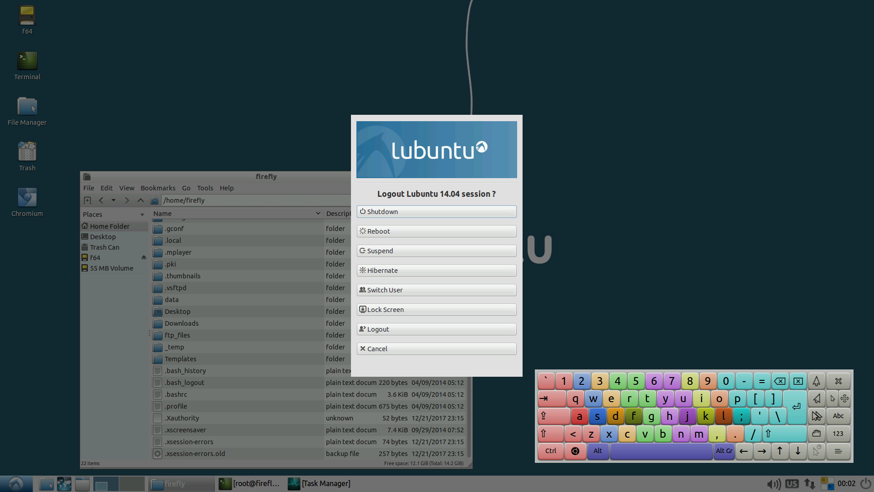The width and height of the screenshot is (874, 492).
Task: Click show desktop icon in taskbar
Action: [82, 484]
